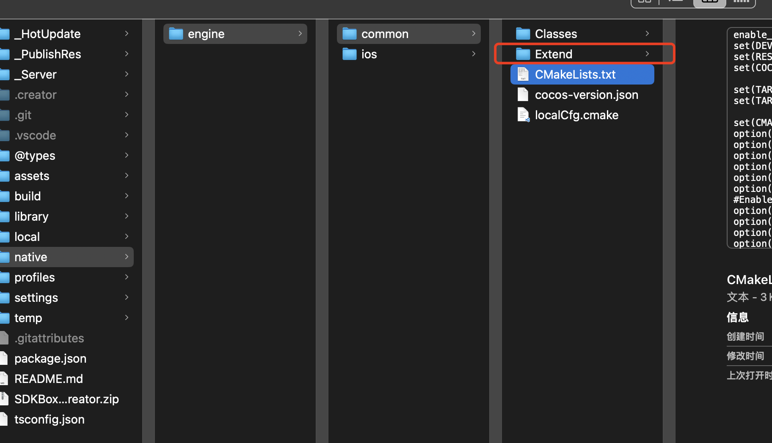
Task: Select the _HotUpdate folder
Action: pos(47,34)
